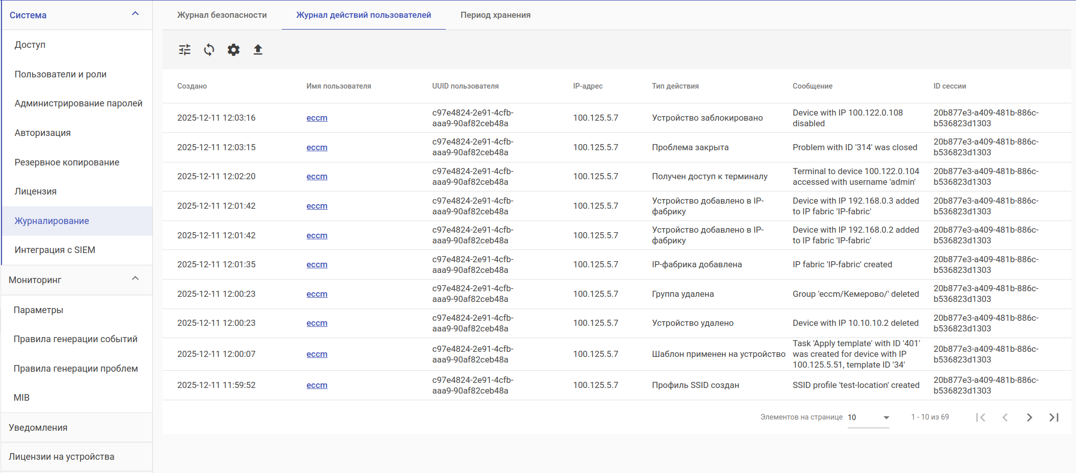Open table settings gear icon
The height and width of the screenshot is (473, 1076).
[x=233, y=49]
